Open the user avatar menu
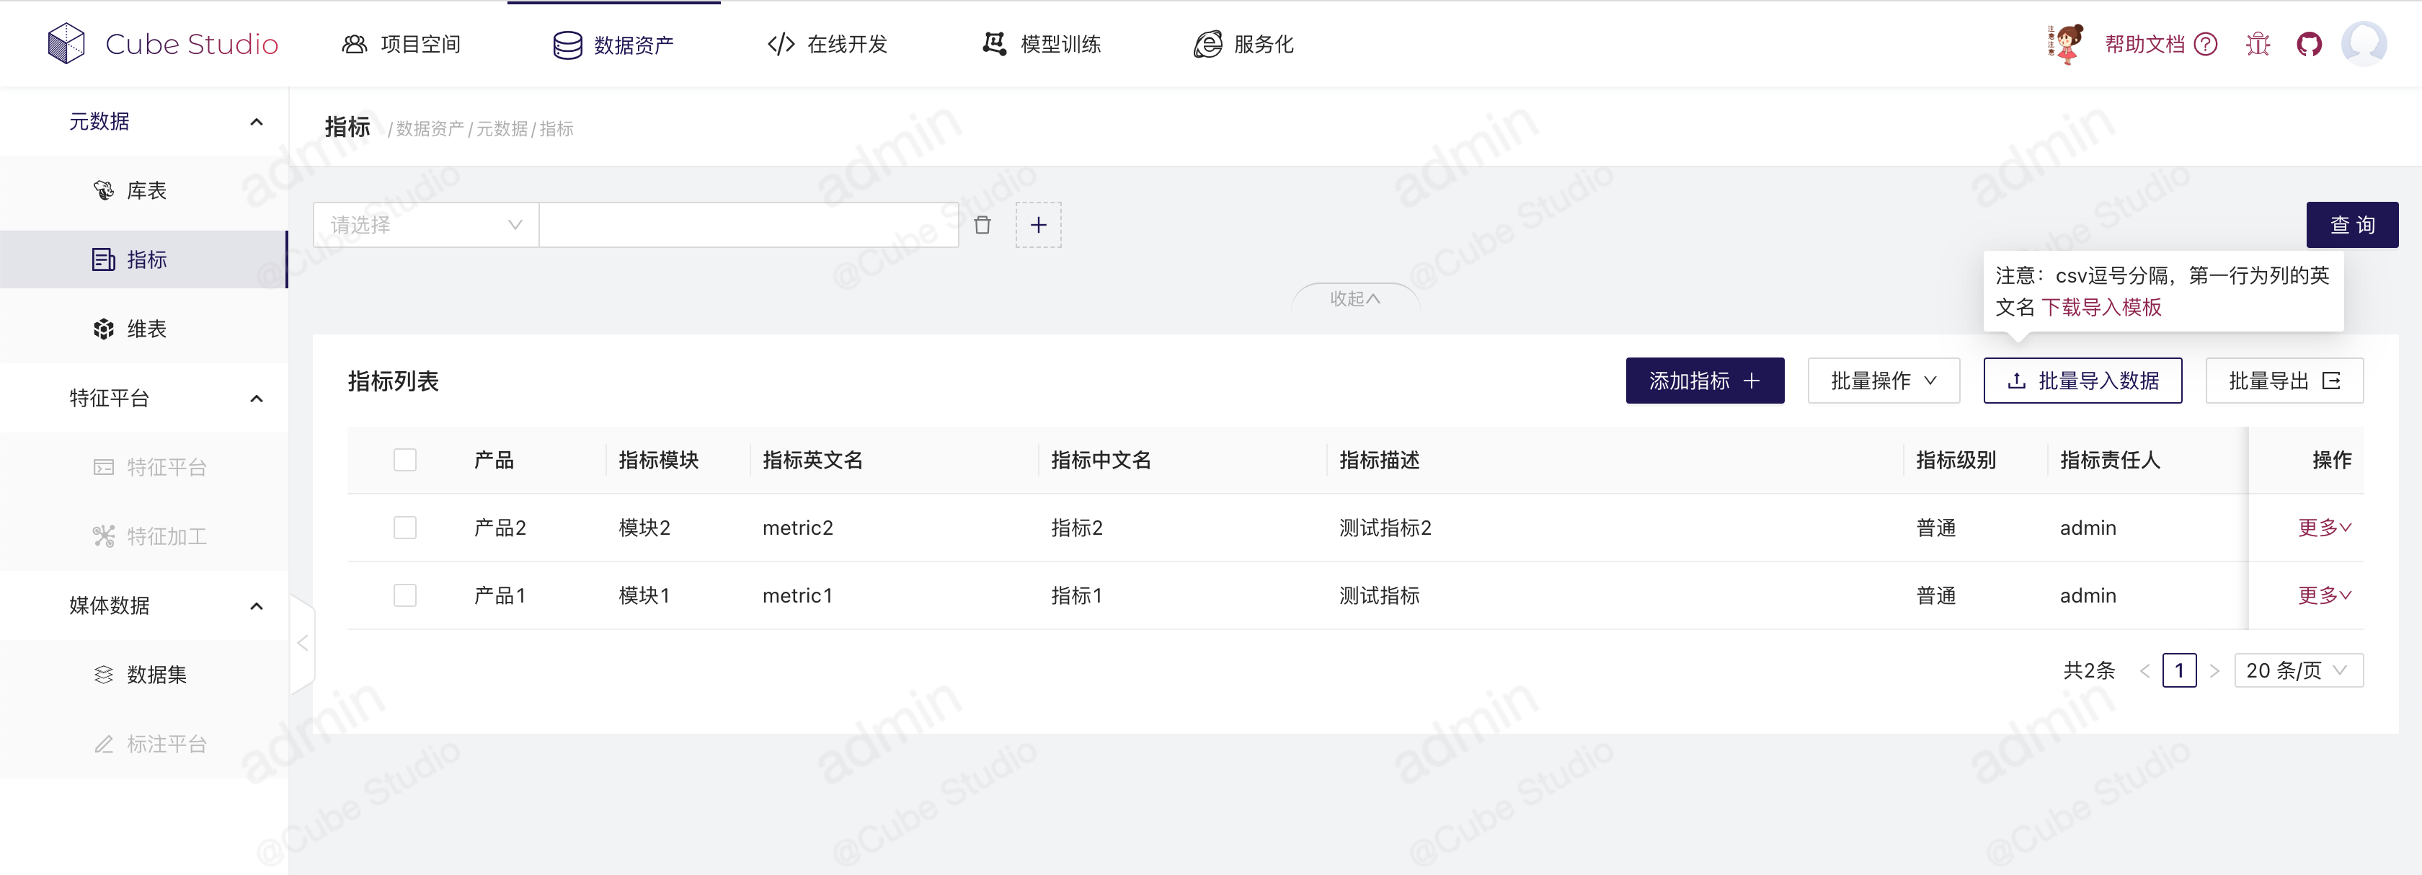Image resolution: width=2422 pixels, height=875 pixels. click(x=2363, y=43)
